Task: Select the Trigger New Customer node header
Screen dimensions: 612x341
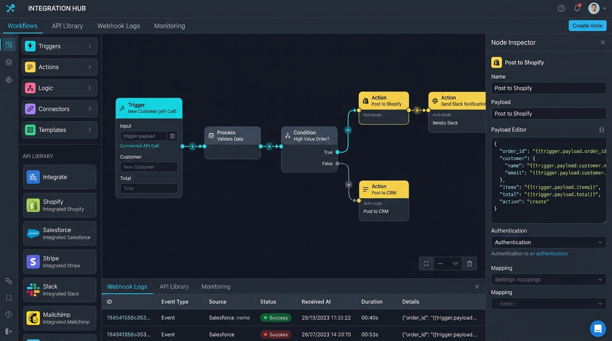Action: pyautogui.click(x=149, y=108)
